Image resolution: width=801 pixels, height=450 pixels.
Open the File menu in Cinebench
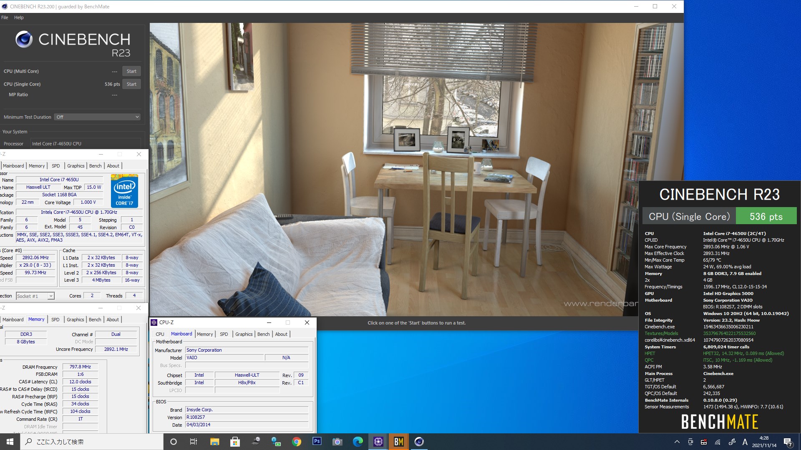tap(5, 17)
